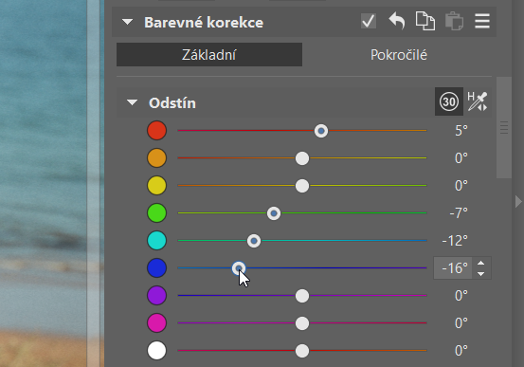Click the magenta color swatch
The image size is (524, 367).
156,323
